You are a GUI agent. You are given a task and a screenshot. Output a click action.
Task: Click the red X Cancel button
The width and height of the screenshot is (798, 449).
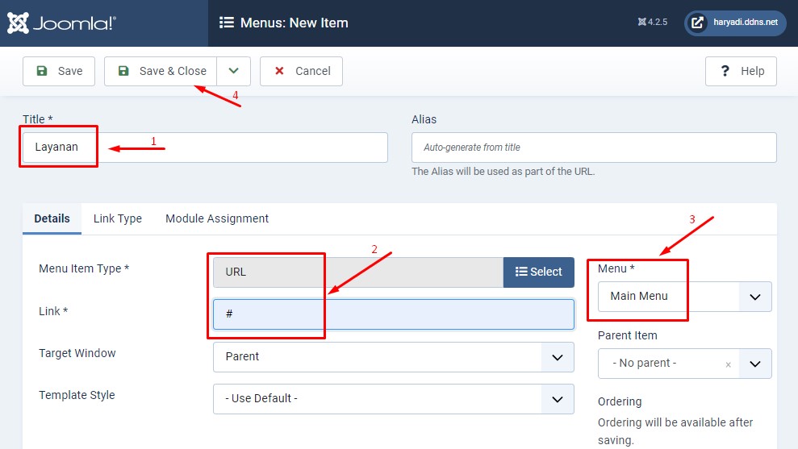click(301, 71)
